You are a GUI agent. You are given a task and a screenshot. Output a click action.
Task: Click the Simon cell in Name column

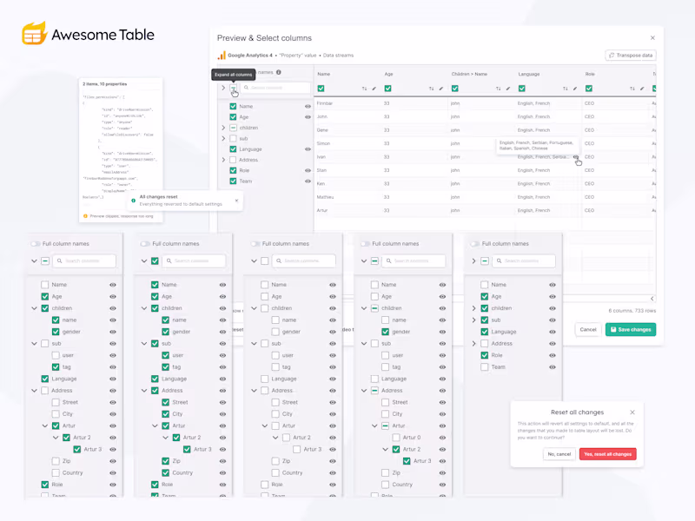[323, 143]
